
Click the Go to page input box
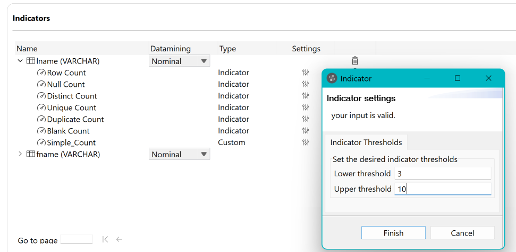(x=77, y=240)
